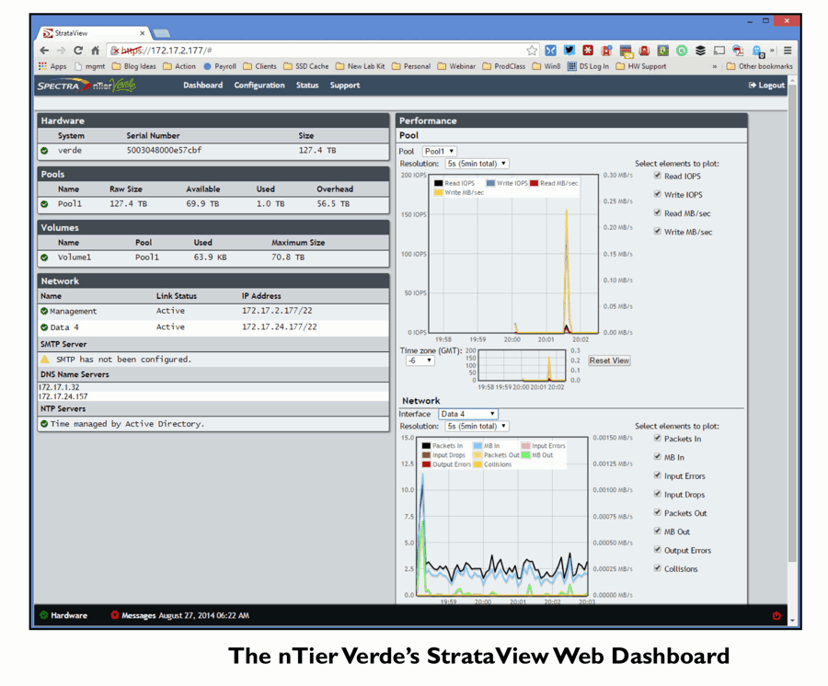The image size is (828, 686).
Task: Open the Dashboard menu
Action: (x=202, y=85)
